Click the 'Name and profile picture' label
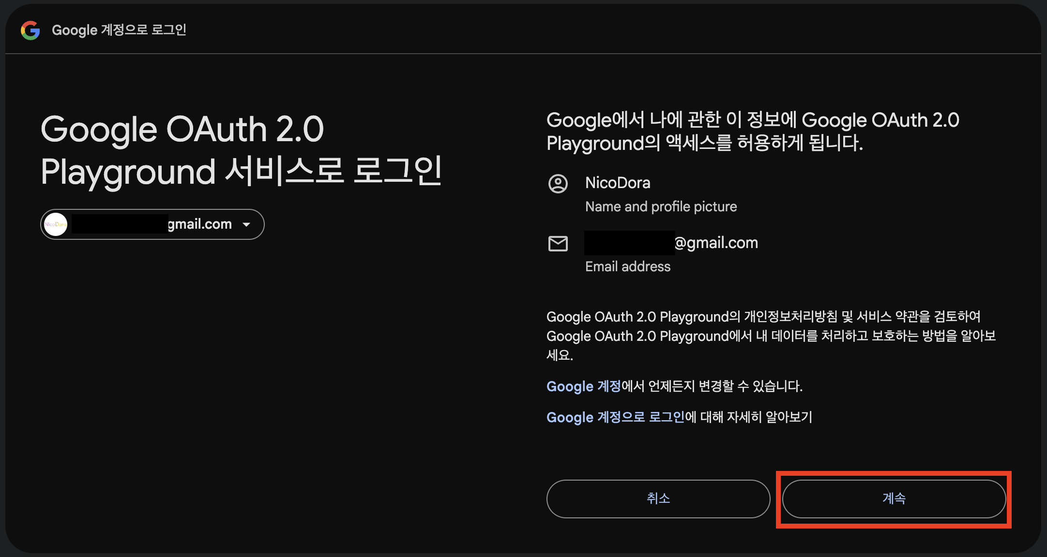Viewport: 1047px width, 557px height. coord(661,207)
